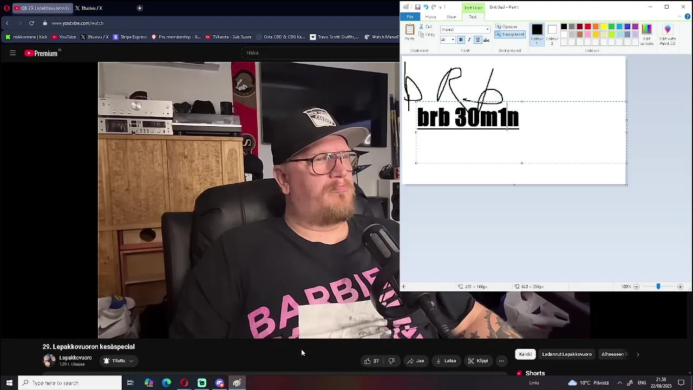
Task: Open Paint help icon
Action: [x=688, y=17]
